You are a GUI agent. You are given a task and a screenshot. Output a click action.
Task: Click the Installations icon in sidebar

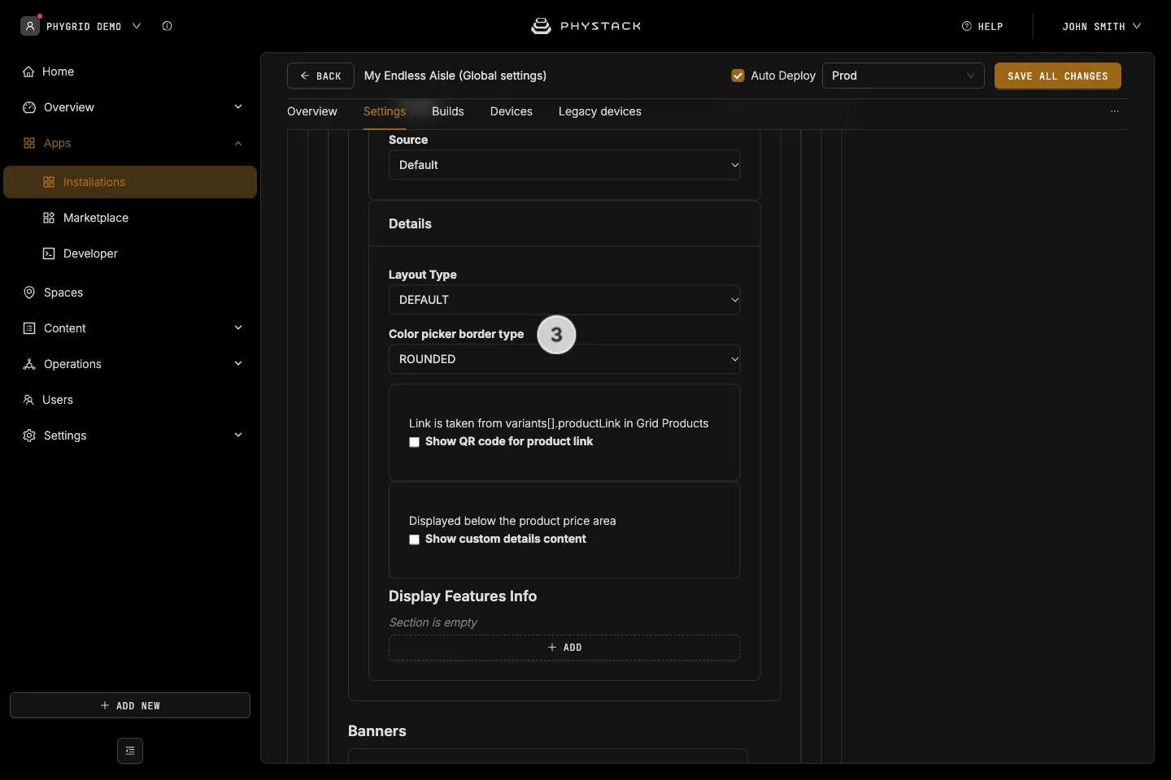(x=49, y=182)
